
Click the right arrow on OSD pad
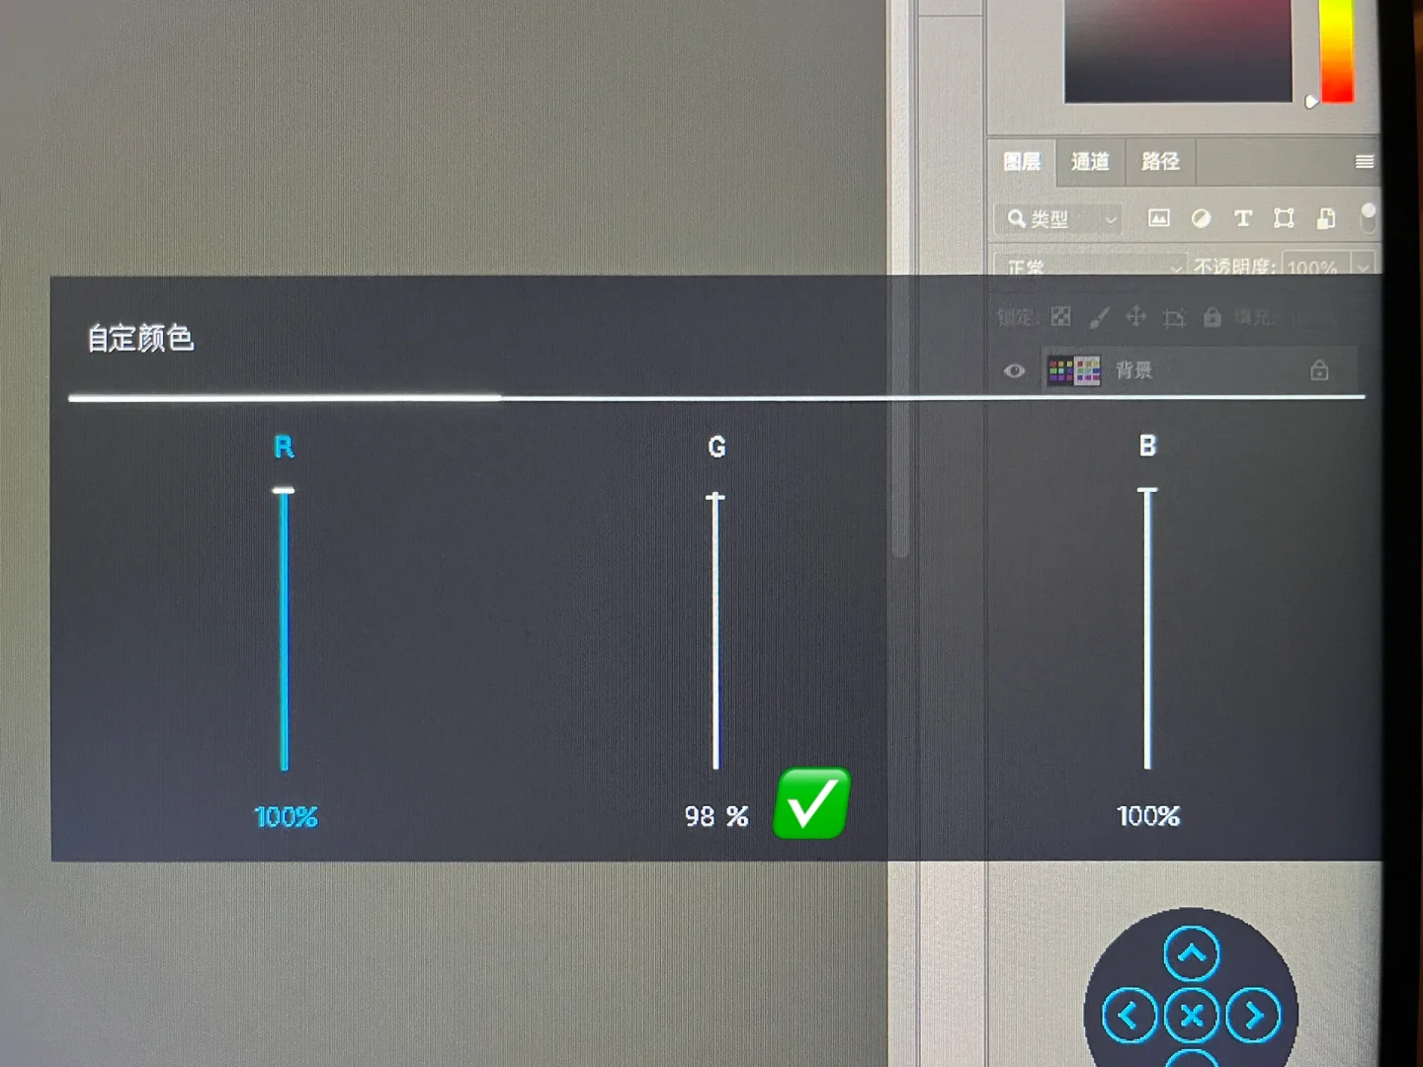[x=1253, y=1015]
